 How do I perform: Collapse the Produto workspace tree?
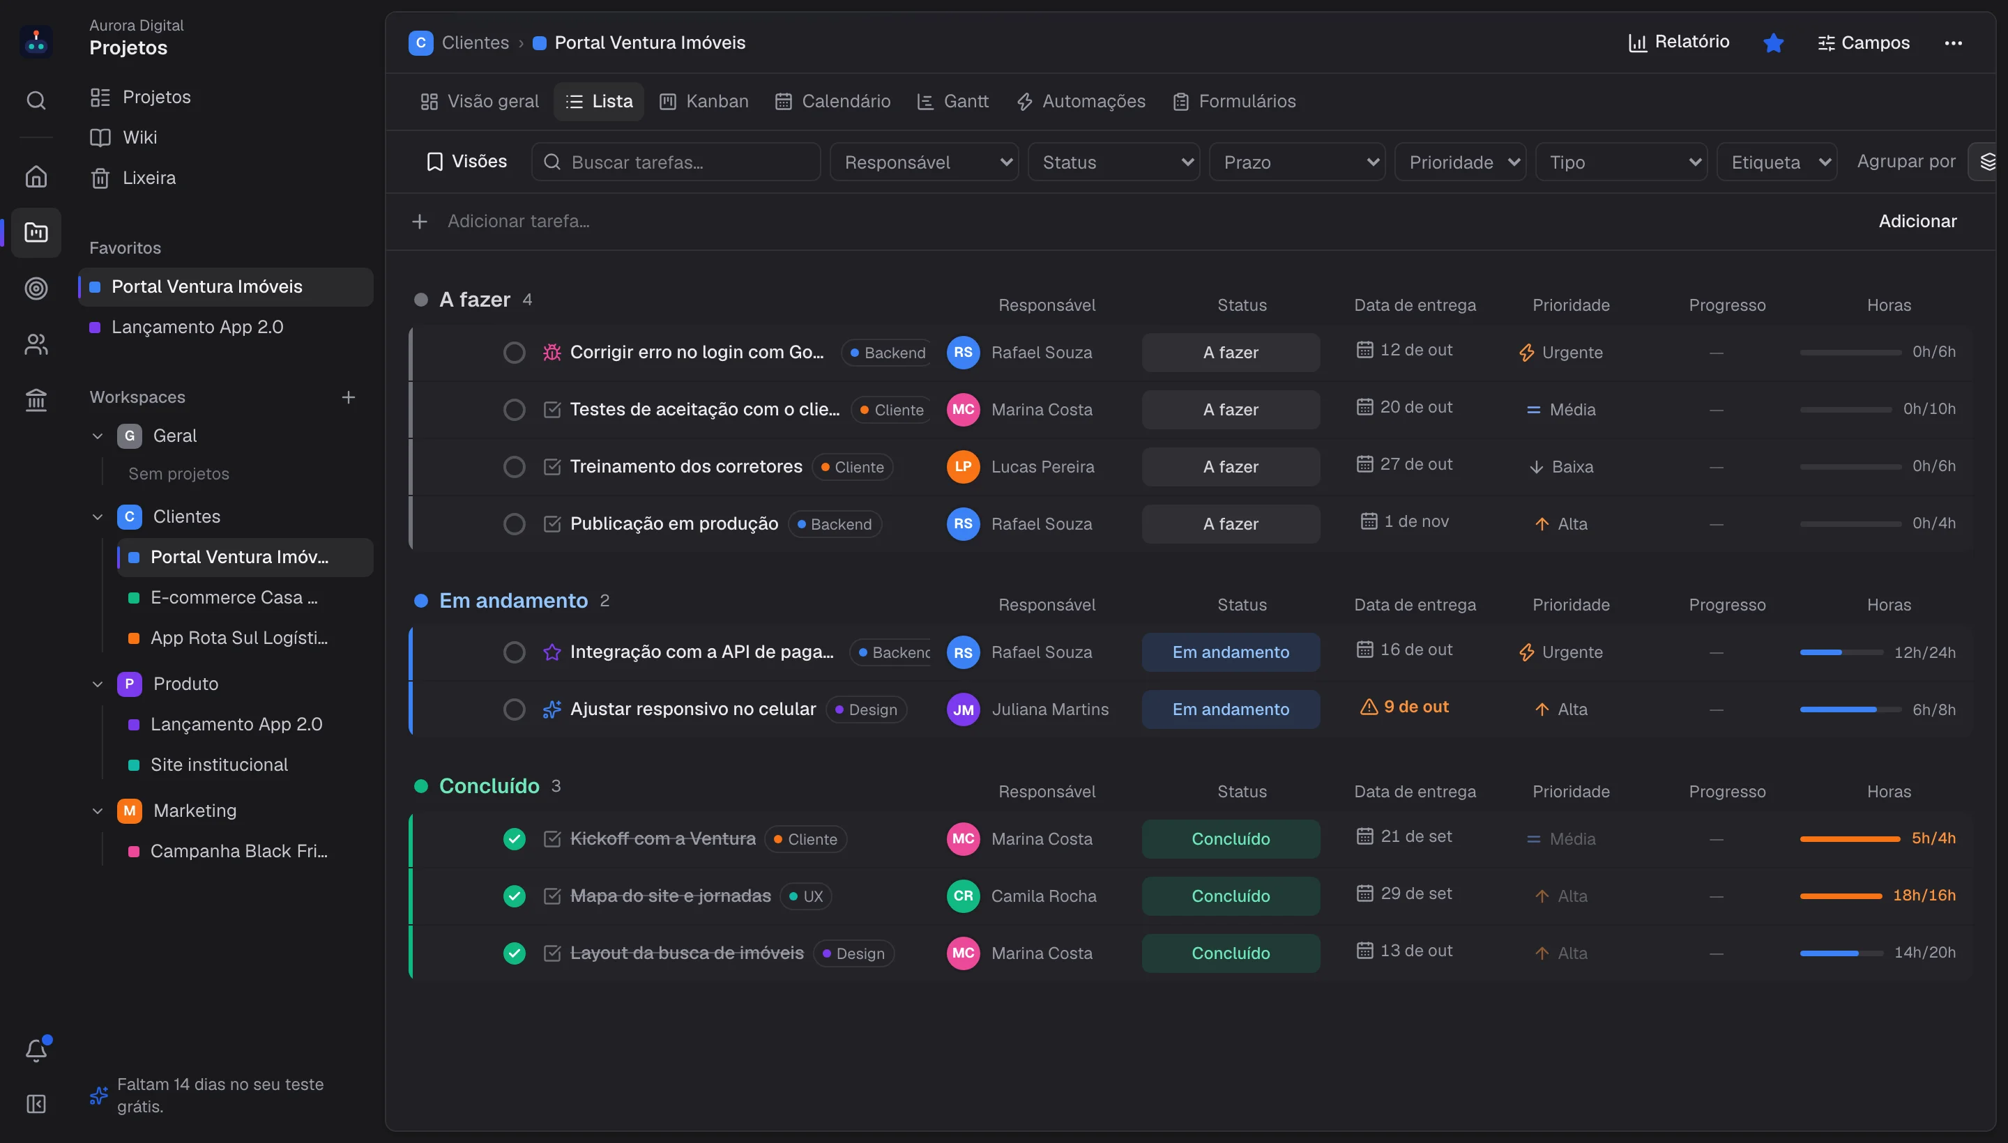point(98,684)
